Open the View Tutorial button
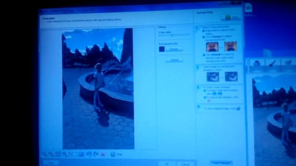This screenshot has width=296, height=166. (x=221, y=163)
